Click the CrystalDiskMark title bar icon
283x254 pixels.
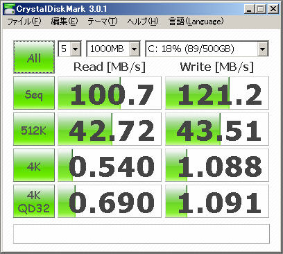coord(10,9)
